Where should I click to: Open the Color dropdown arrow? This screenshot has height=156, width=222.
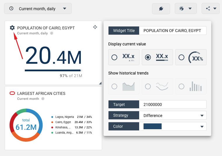point(202,127)
